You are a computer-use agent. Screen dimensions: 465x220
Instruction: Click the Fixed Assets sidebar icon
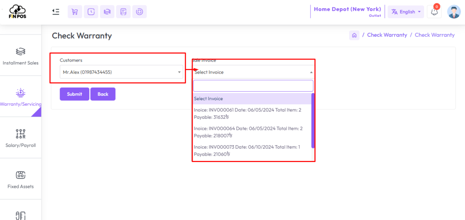pyautogui.click(x=20, y=175)
